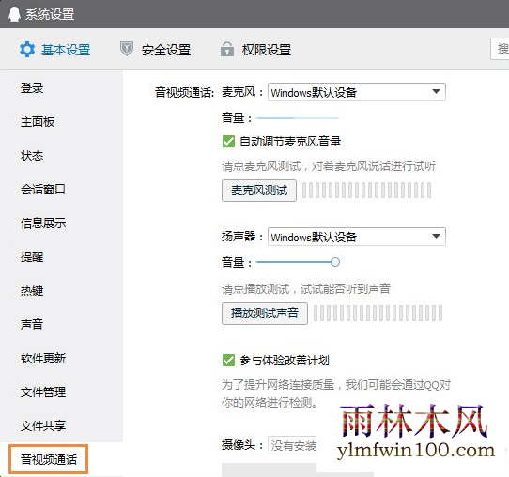
Task: Click the 麦克风测试 button
Action: (259, 191)
